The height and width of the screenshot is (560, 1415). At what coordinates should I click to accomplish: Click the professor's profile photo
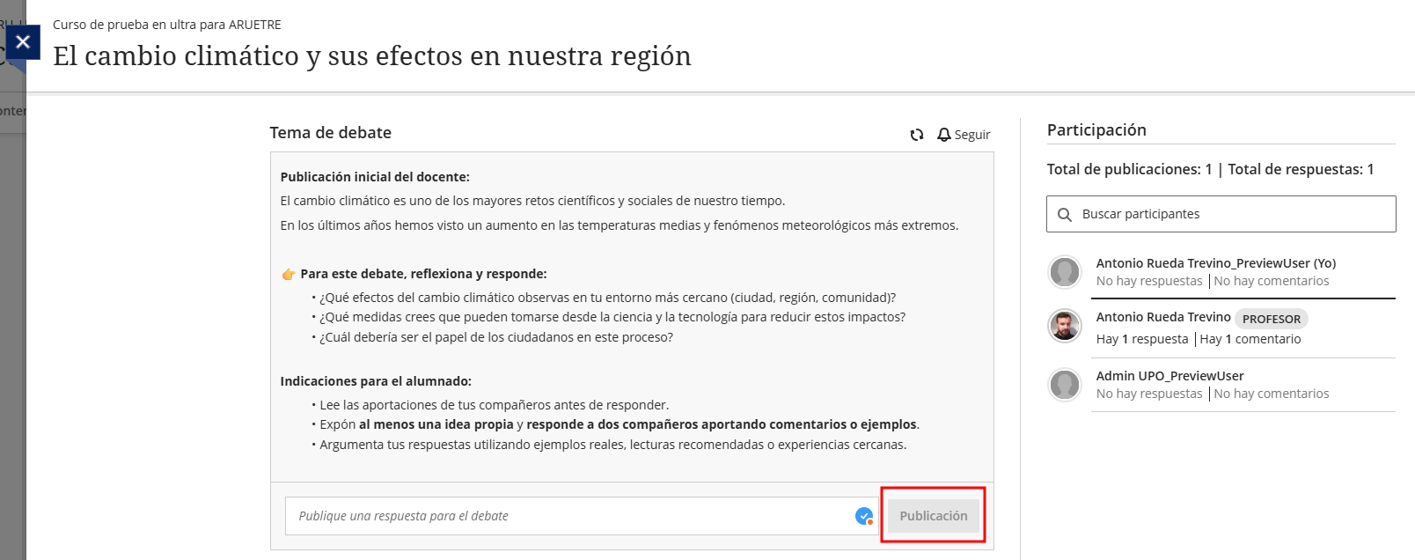[1064, 326]
